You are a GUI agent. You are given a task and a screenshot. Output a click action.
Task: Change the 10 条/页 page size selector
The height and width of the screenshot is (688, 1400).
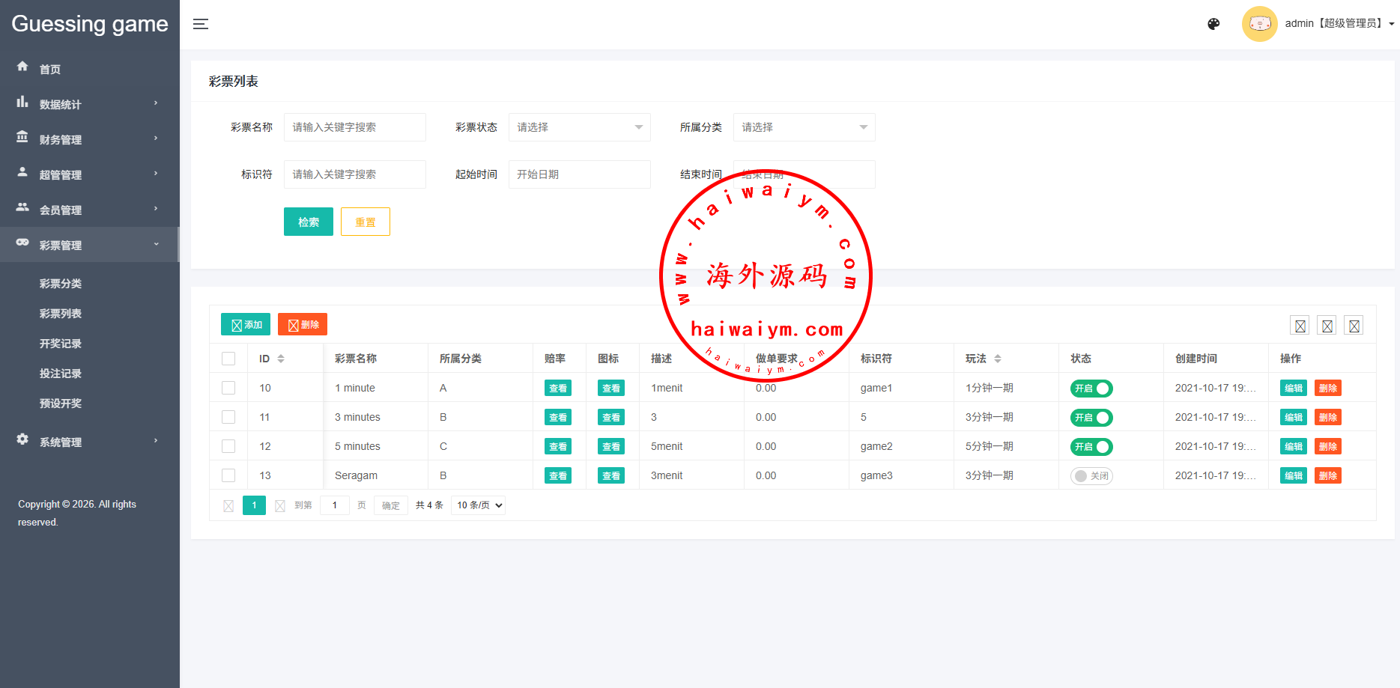pyautogui.click(x=478, y=505)
